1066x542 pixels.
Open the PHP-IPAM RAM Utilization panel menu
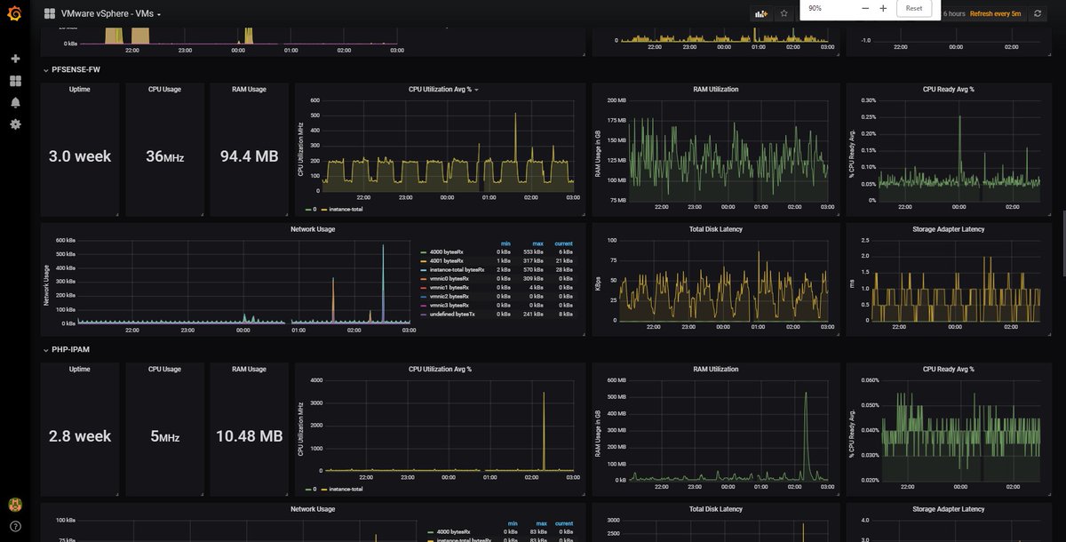click(715, 369)
